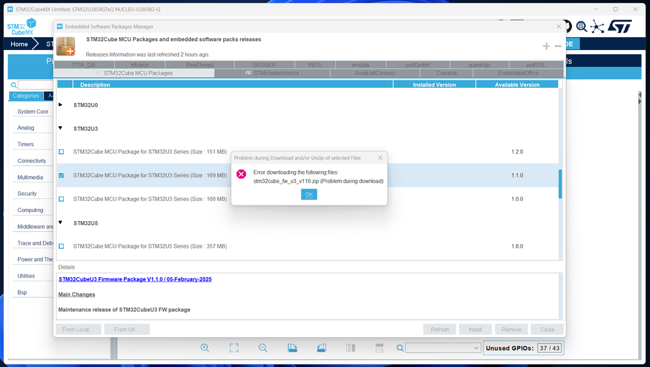Click the Refresh button
650x367 pixels.
point(439,329)
